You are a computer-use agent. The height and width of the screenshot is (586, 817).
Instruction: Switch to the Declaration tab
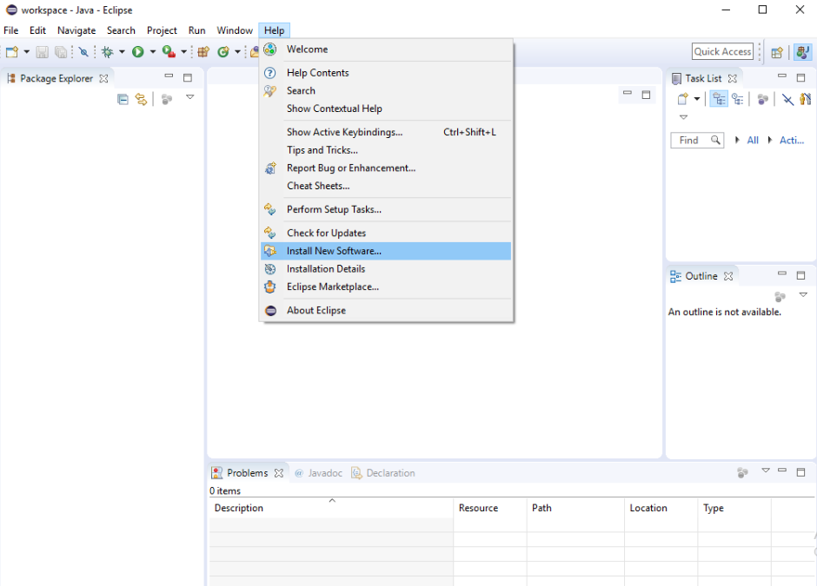pos(383,473)
